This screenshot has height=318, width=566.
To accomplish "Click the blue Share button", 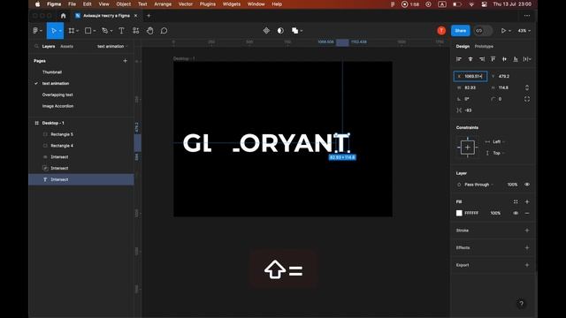I will click(460, 31).
